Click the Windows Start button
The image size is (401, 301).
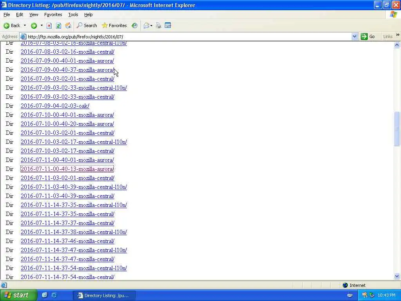coord(18,296)
